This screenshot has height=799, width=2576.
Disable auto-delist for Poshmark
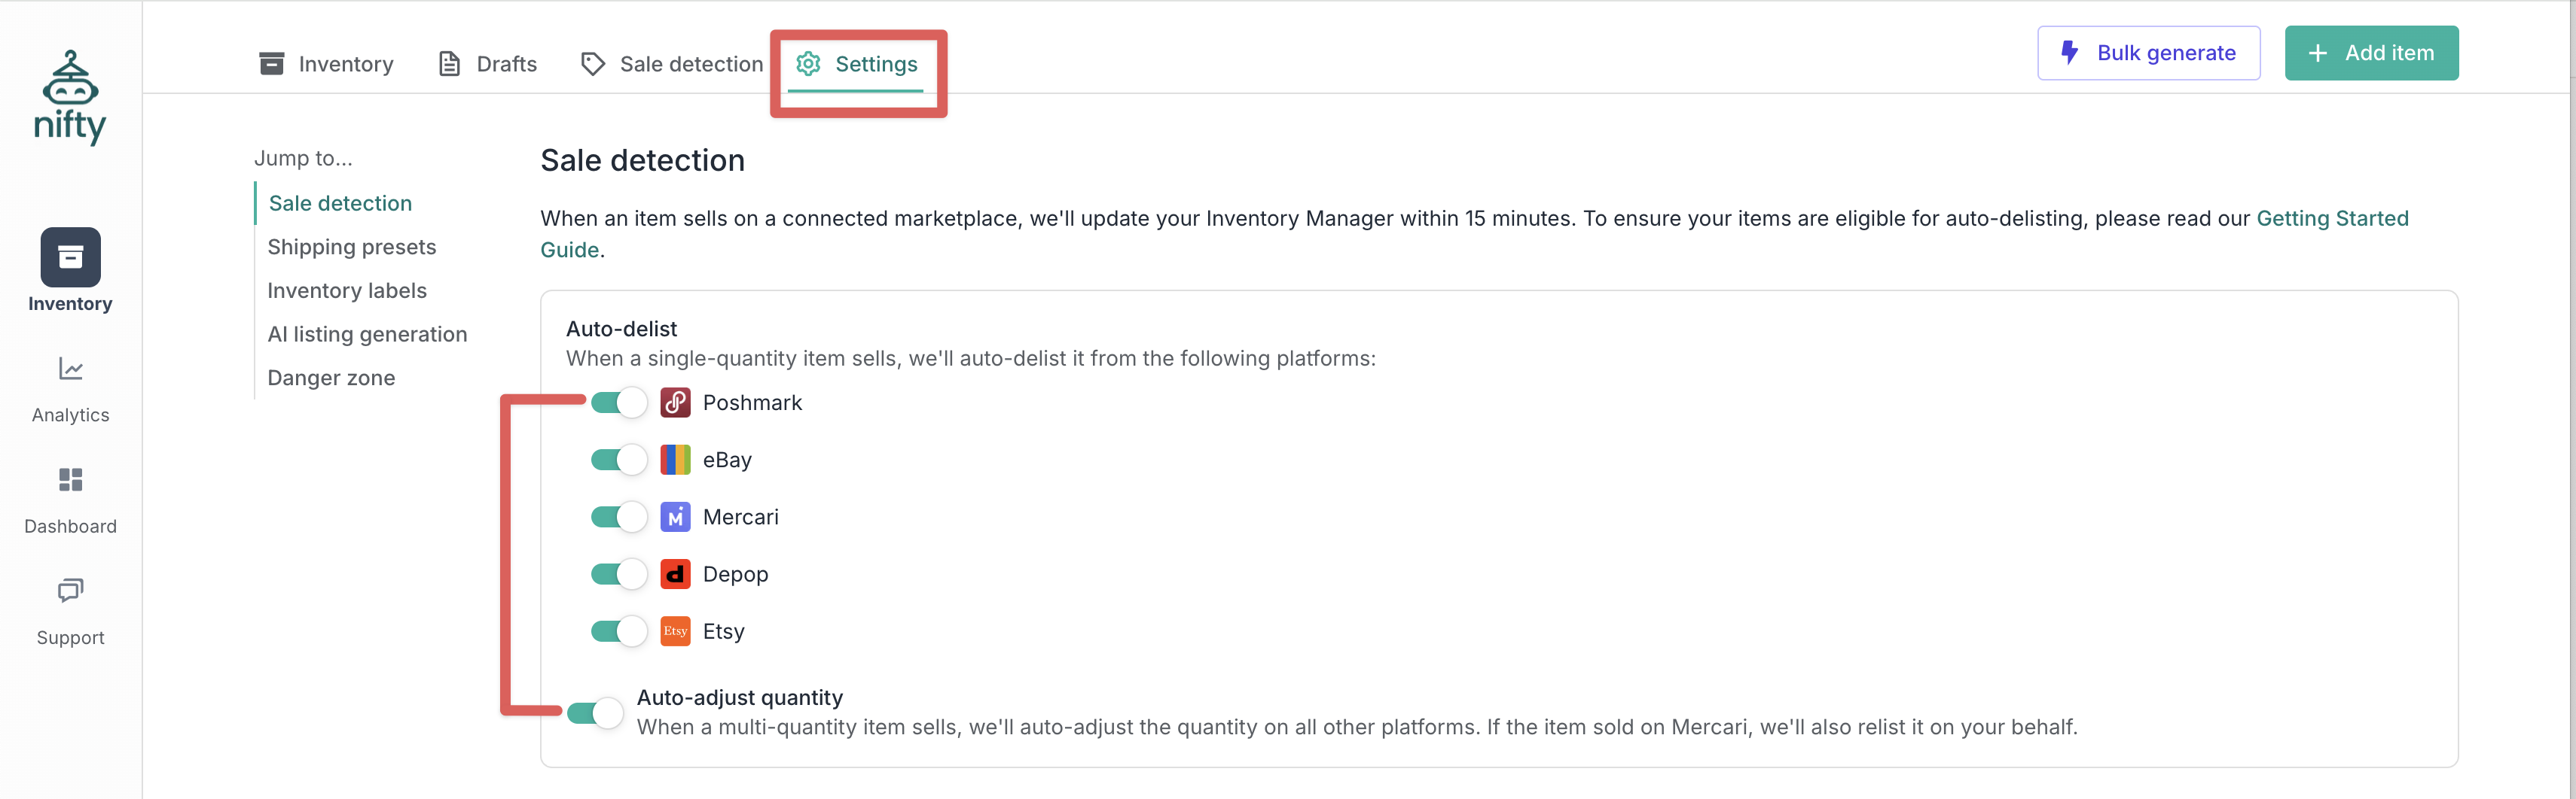click(618, 403)
